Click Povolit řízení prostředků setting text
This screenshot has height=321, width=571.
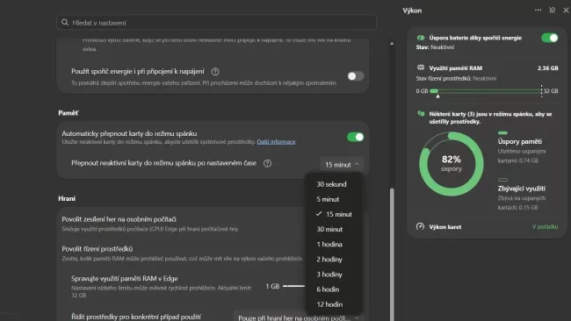coord(98,249)
